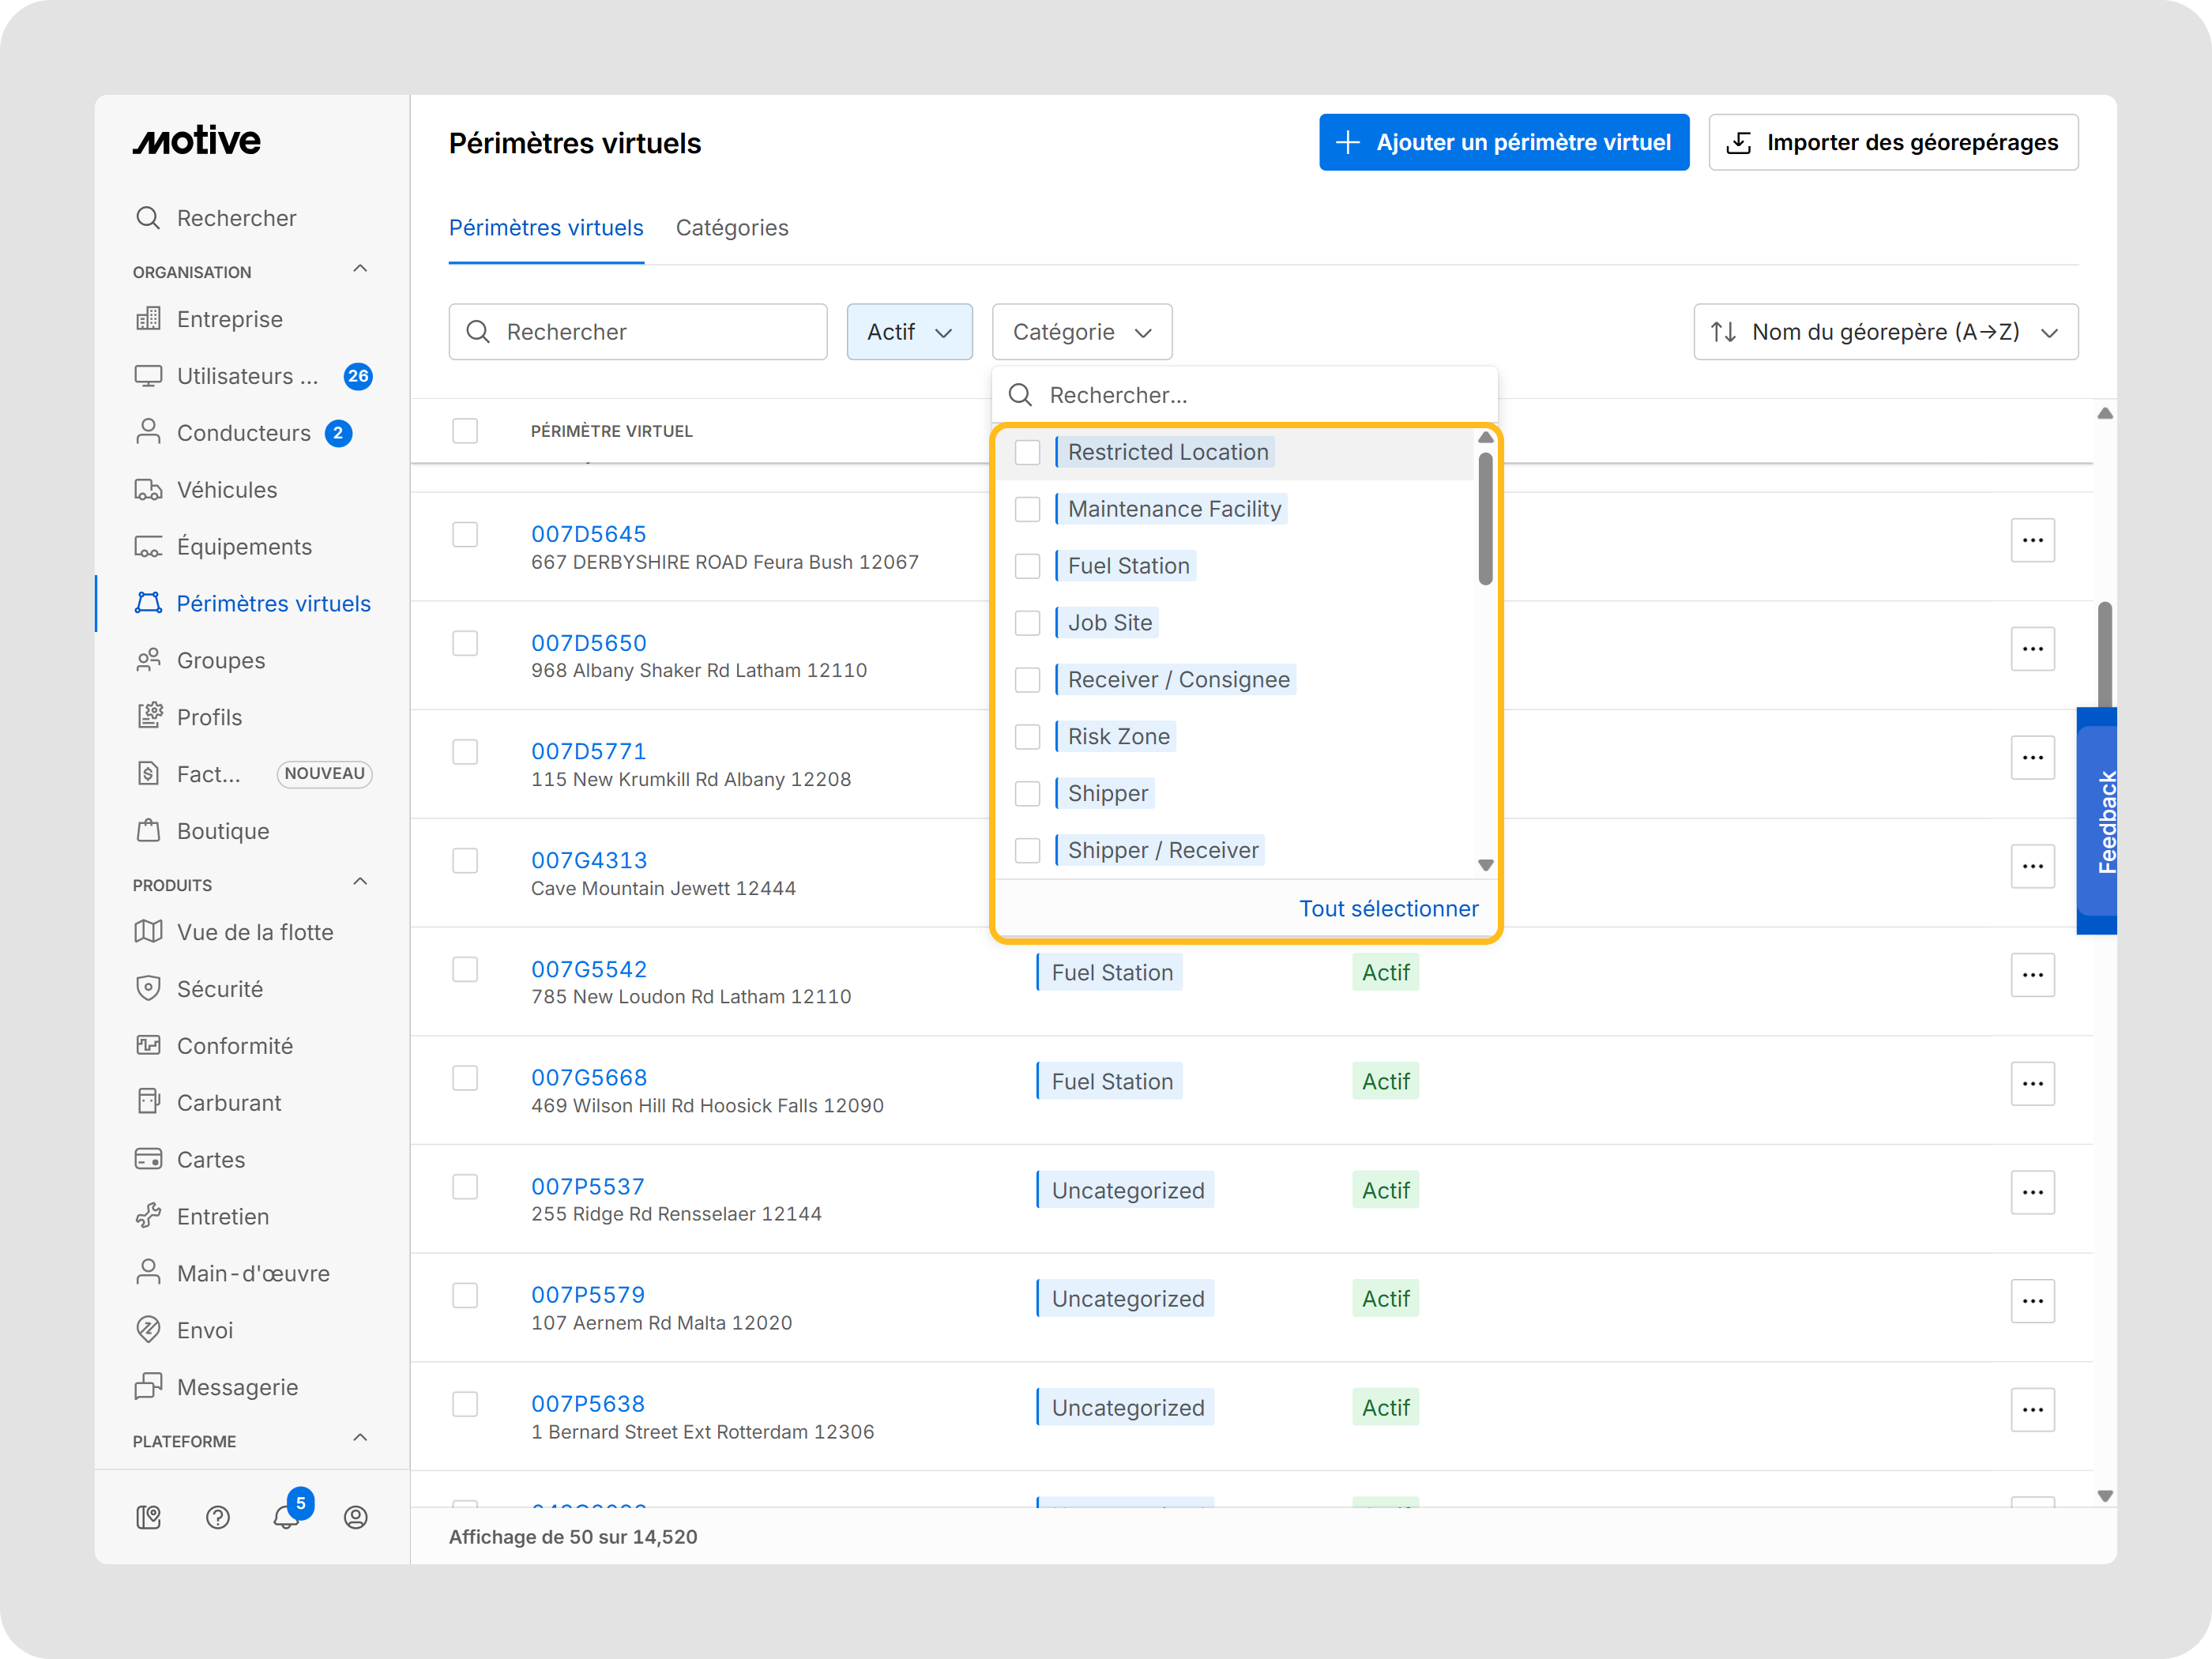
Task: Open three-dot menu for 007G5668 row
Action: click(2031, 1083)
